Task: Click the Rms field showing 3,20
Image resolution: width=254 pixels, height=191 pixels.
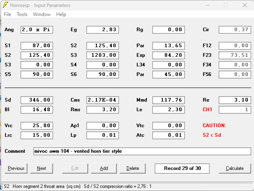Action: pos(103,109)
